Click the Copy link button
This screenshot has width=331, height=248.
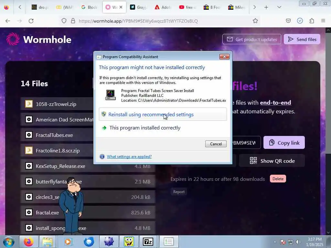(284, 142)
